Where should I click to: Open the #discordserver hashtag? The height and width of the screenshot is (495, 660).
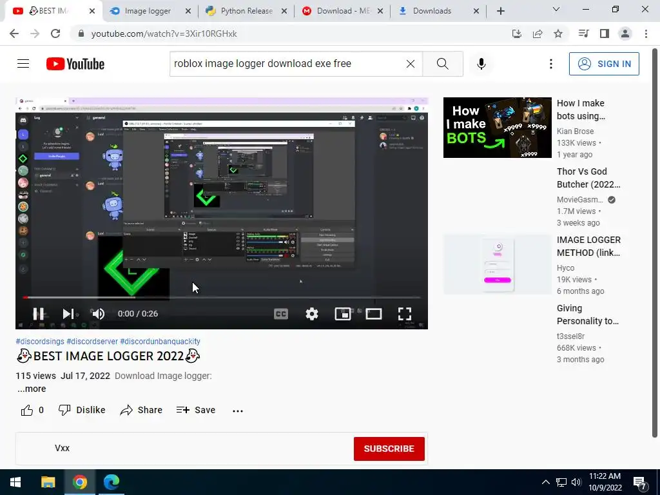coord(92,342)
